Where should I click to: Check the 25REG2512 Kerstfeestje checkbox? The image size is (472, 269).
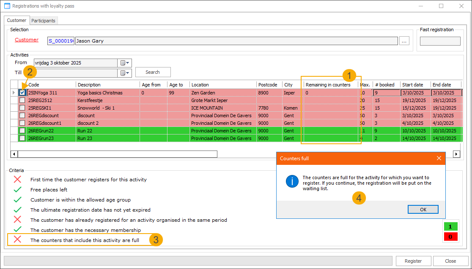(22, 100)
